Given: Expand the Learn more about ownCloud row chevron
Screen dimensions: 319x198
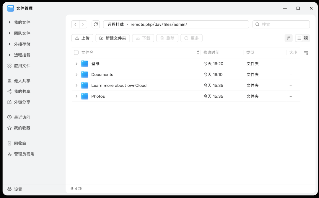Looking at the screenshot, I should coord(77,85).
